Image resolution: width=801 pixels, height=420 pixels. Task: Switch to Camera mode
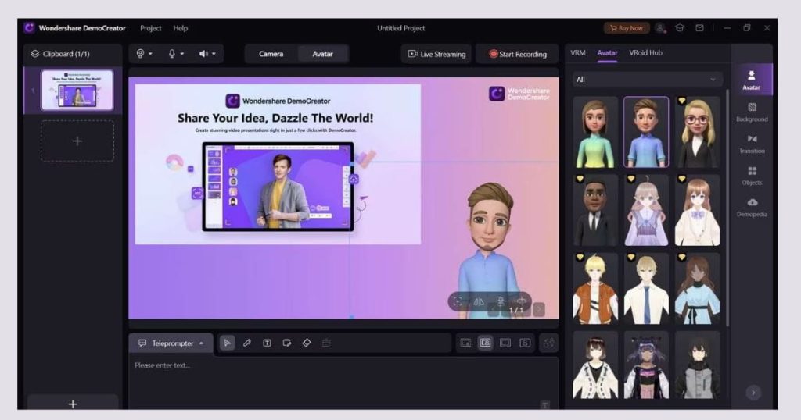click(271, 54)
